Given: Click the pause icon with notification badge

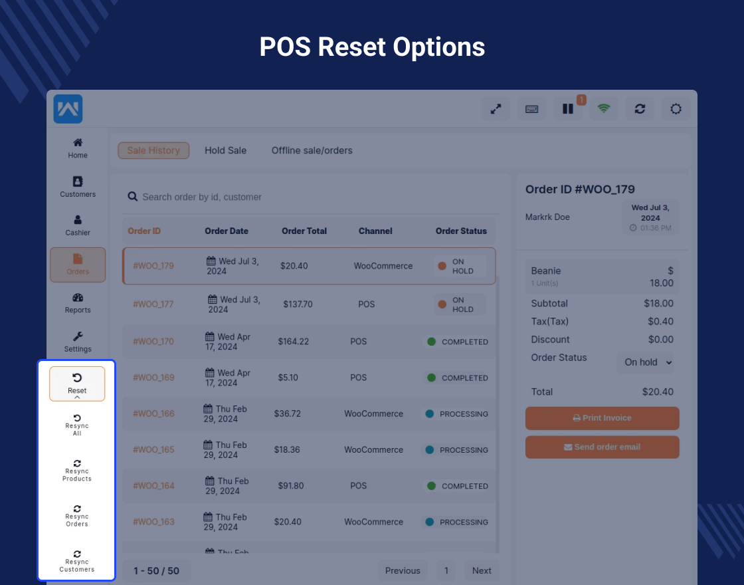Looking at the screenshot, I should pyautogui.click(x=568, y=108).
